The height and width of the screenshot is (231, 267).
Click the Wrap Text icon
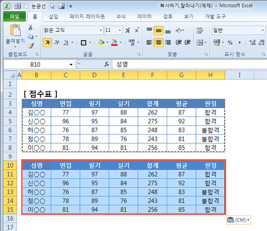pos(199,31)
